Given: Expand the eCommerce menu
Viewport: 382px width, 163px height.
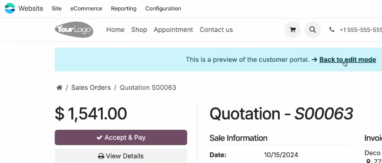Looking at the screenshot, I should (x=86, y=9).
